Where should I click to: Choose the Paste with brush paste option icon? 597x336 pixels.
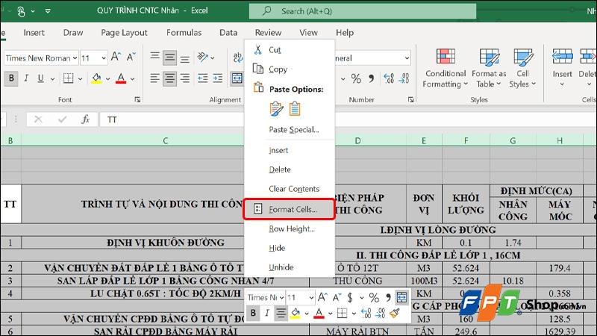[x=276, y=109]
